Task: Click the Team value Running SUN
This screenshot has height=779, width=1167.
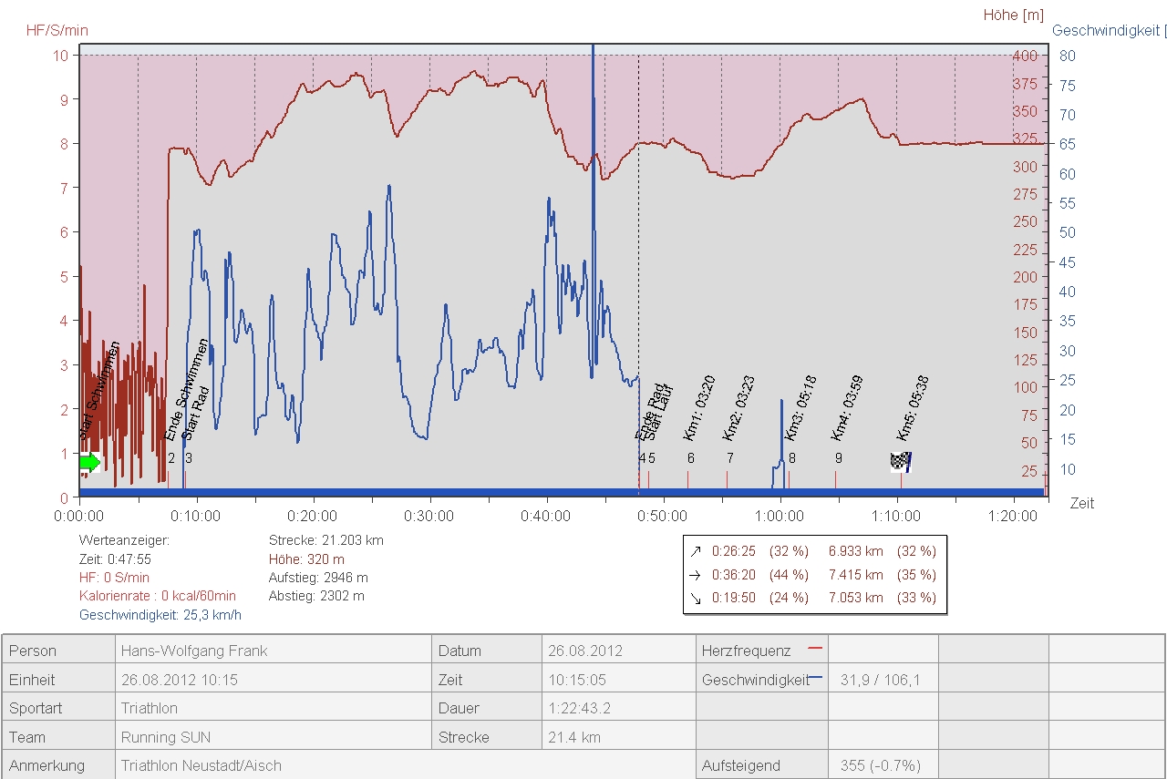Action: 160,737
